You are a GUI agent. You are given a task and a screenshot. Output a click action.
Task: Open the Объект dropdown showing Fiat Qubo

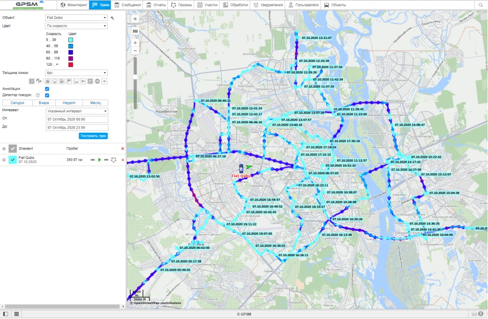(76, 18)
